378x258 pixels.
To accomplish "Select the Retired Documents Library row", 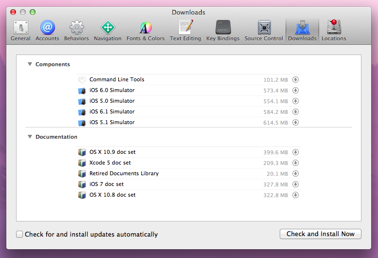I will tap(124, 173).
